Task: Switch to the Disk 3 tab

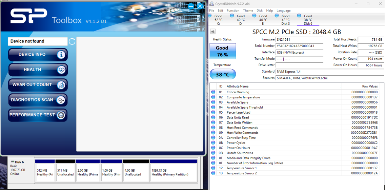Action: [x=285, y=20]
